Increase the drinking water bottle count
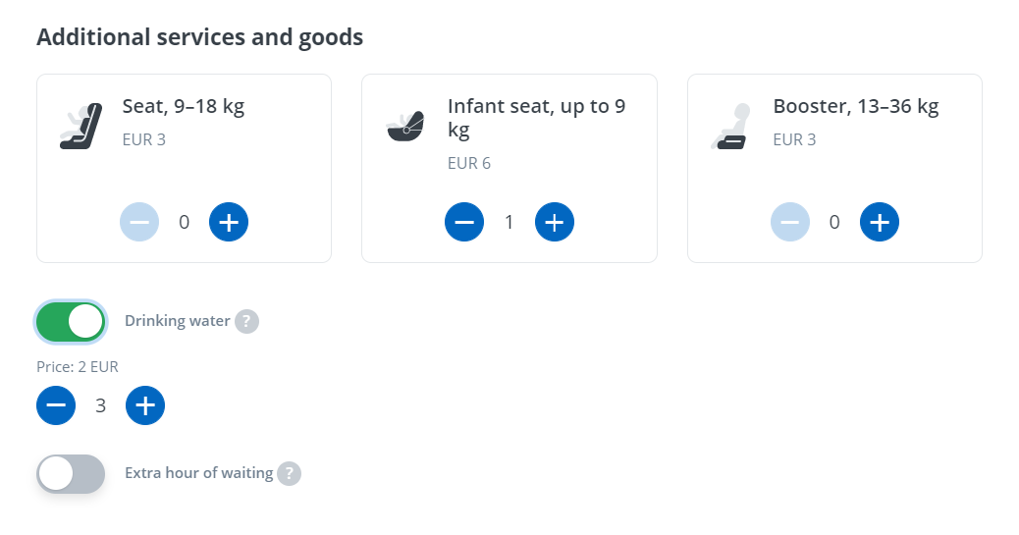The height and width of the screenshot is (535, 1019). tap(145, 404)
